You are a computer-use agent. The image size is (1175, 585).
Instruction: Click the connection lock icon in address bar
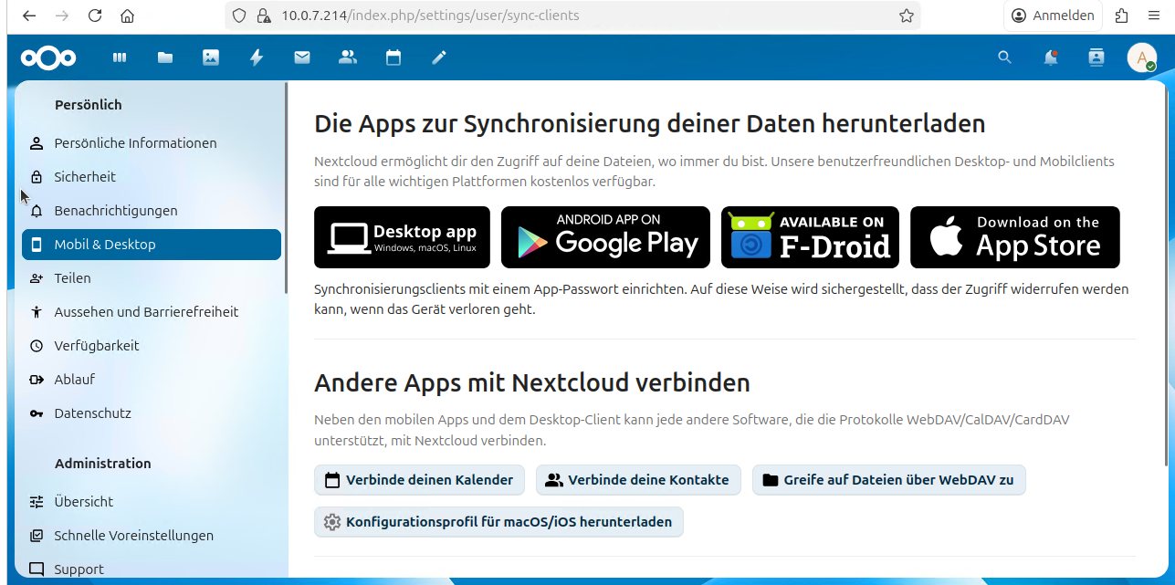[265, 16]
